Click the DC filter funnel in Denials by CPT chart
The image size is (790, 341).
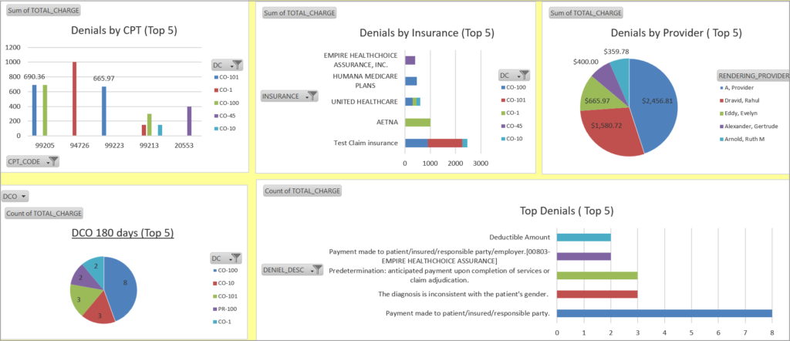click(x=237, y=66)
